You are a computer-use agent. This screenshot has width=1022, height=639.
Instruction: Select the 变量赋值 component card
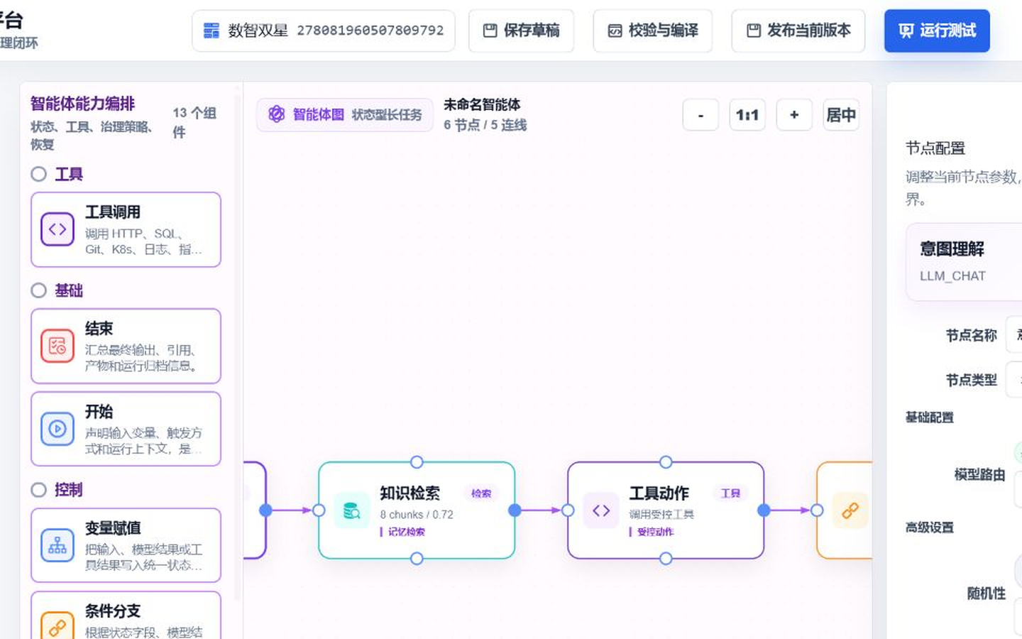click(126, 545)
